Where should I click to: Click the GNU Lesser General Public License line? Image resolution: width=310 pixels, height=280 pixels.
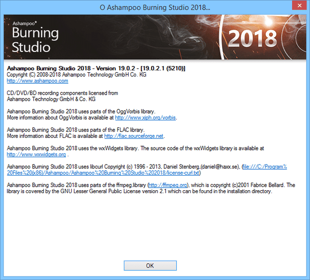[x=139, y=191]
